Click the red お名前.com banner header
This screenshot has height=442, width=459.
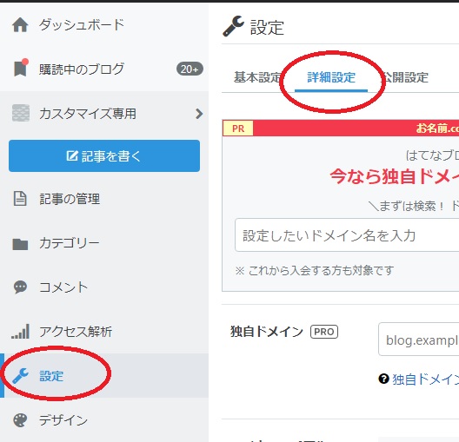coord(356,128)
